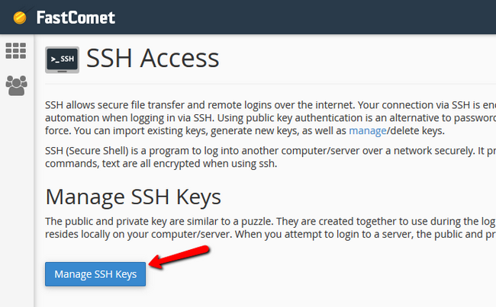Open the User Manager people icon
The width and height of the screenshot is (496, 307).
pos(16,85)
